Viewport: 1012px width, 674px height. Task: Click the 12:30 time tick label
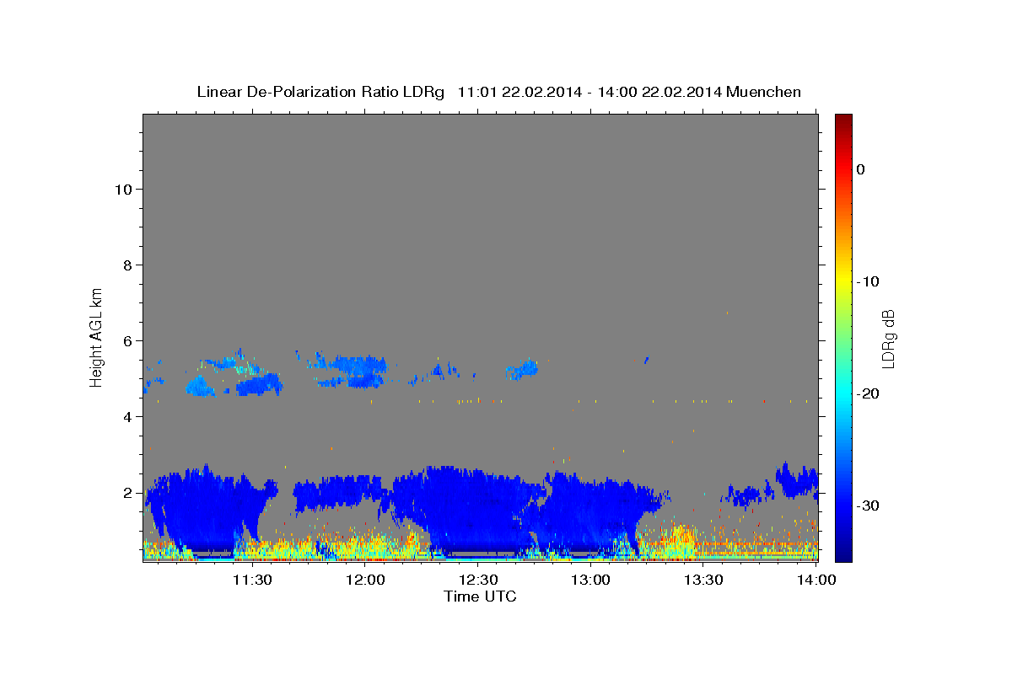(x=478, y=580)
